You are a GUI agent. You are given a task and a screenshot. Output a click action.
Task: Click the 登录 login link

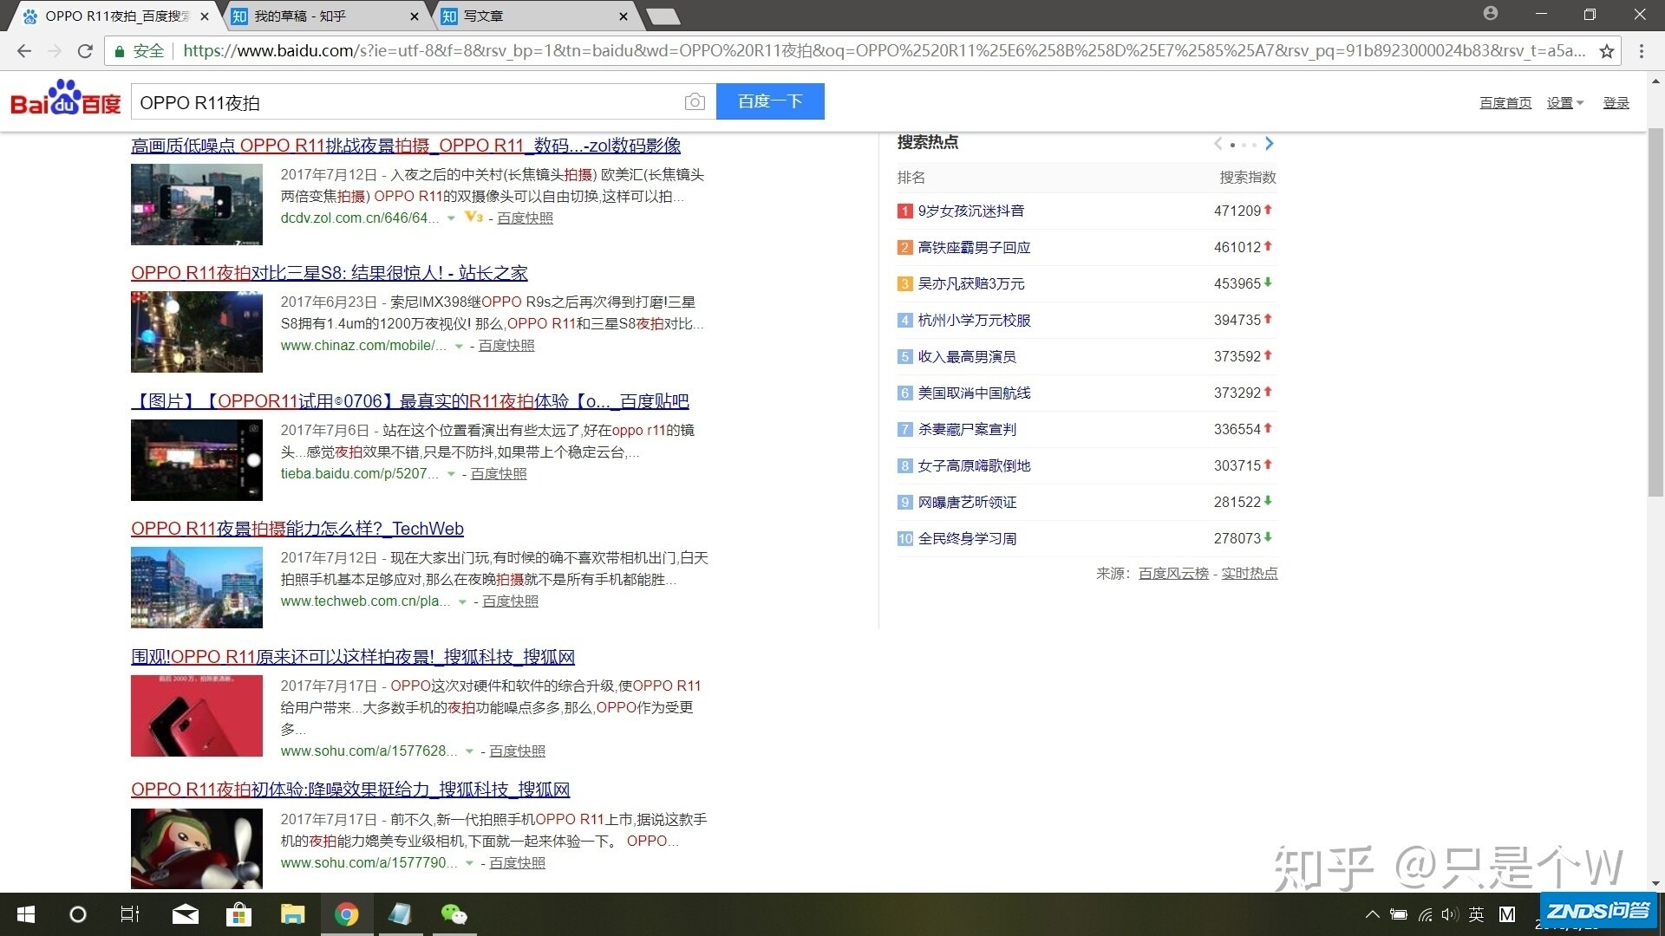[1616, 103]
